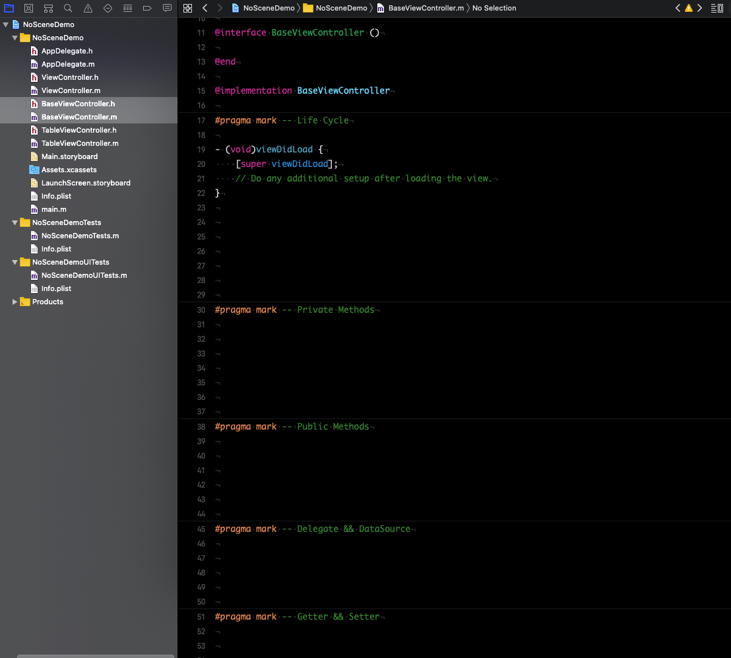This screenshot has width=731, height=658.
Task: Click NoSceneDemo project in jump bar
Action: tap(263, 8)
